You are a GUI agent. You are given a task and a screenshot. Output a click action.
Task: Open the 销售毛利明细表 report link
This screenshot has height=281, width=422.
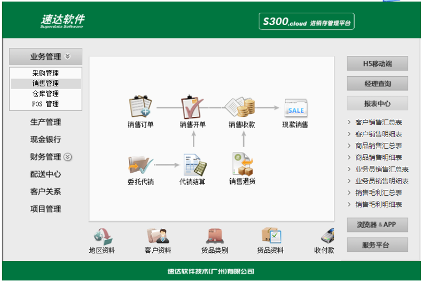[378, 204]
